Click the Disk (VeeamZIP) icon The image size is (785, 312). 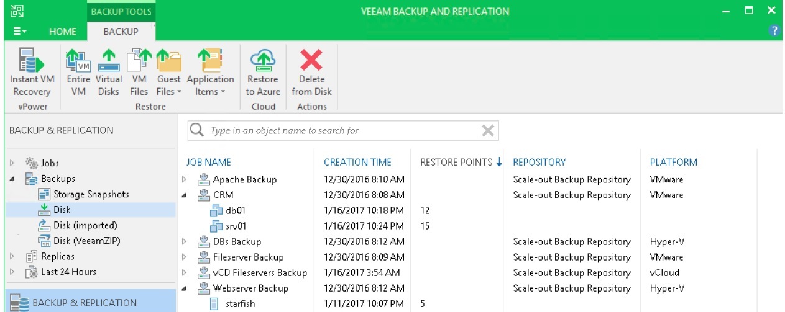(44, 241)
